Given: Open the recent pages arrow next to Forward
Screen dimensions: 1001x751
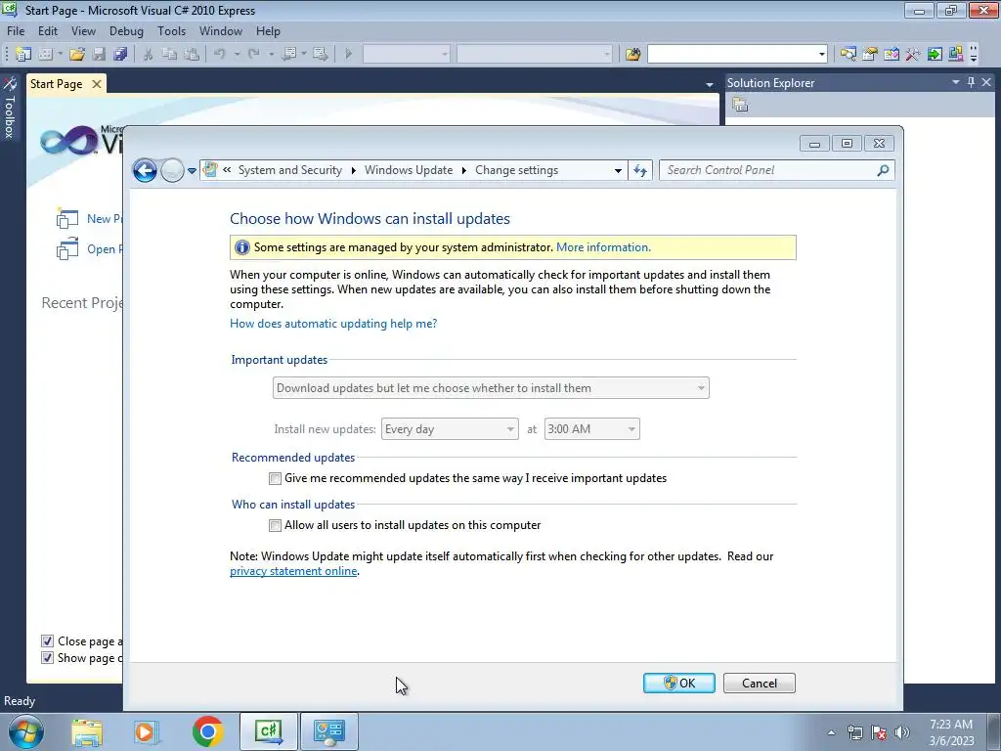Looking at the screenshot, I should pos(192,170).
